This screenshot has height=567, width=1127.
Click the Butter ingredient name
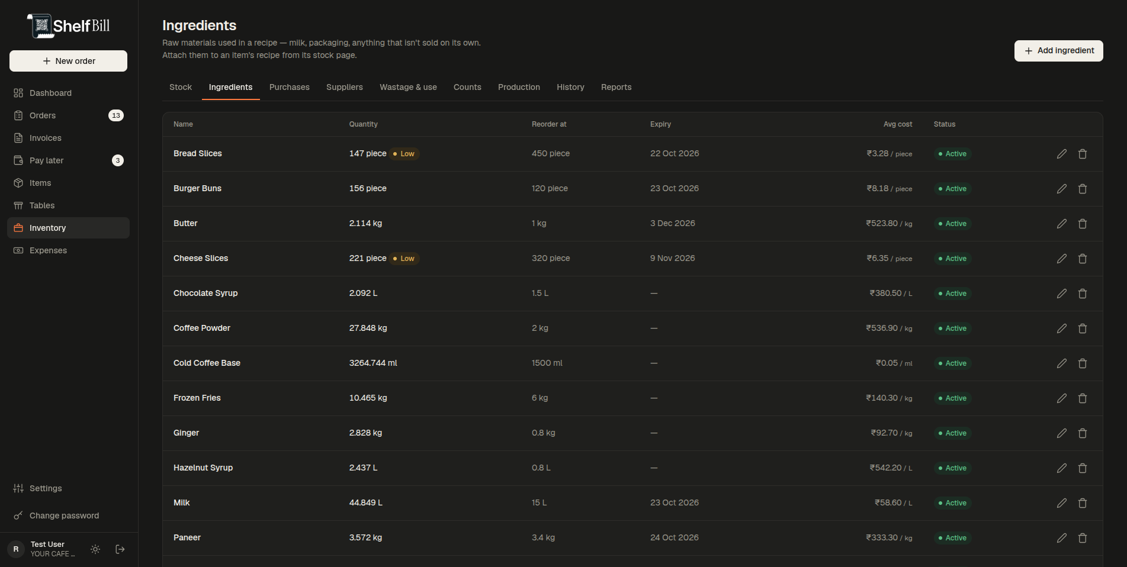click(x=185, y=223)
